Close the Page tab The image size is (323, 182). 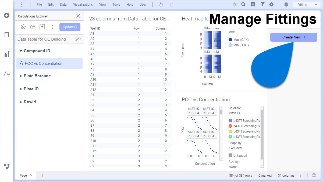tap(31, 176)
